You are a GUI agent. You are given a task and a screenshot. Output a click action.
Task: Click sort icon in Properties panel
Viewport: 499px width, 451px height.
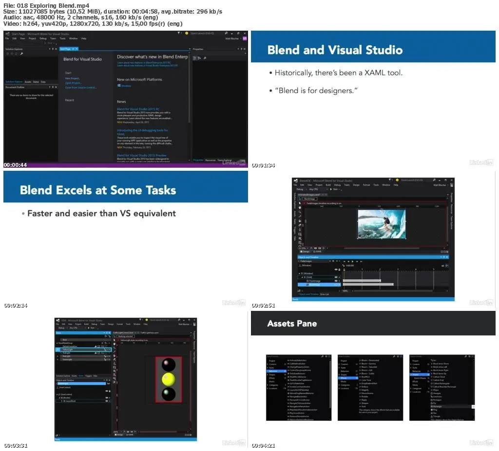coord(199,58)
